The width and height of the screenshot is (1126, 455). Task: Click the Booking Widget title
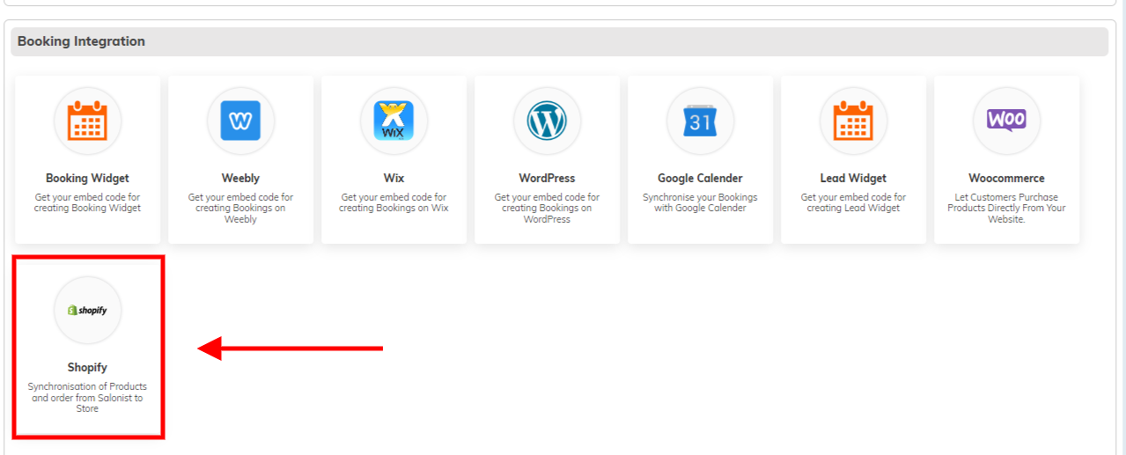[x=87, y=178]
